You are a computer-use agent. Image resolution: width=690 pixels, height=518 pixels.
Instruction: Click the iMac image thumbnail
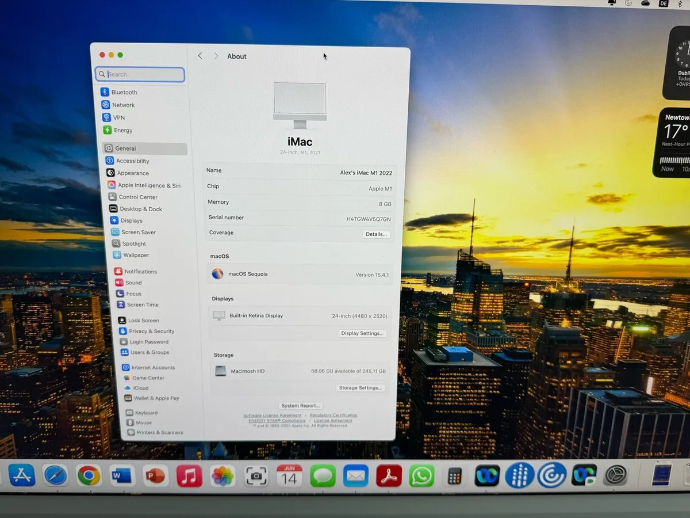point(300,106)
